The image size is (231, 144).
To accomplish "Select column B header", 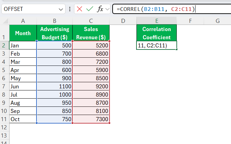I will [55, 21].
